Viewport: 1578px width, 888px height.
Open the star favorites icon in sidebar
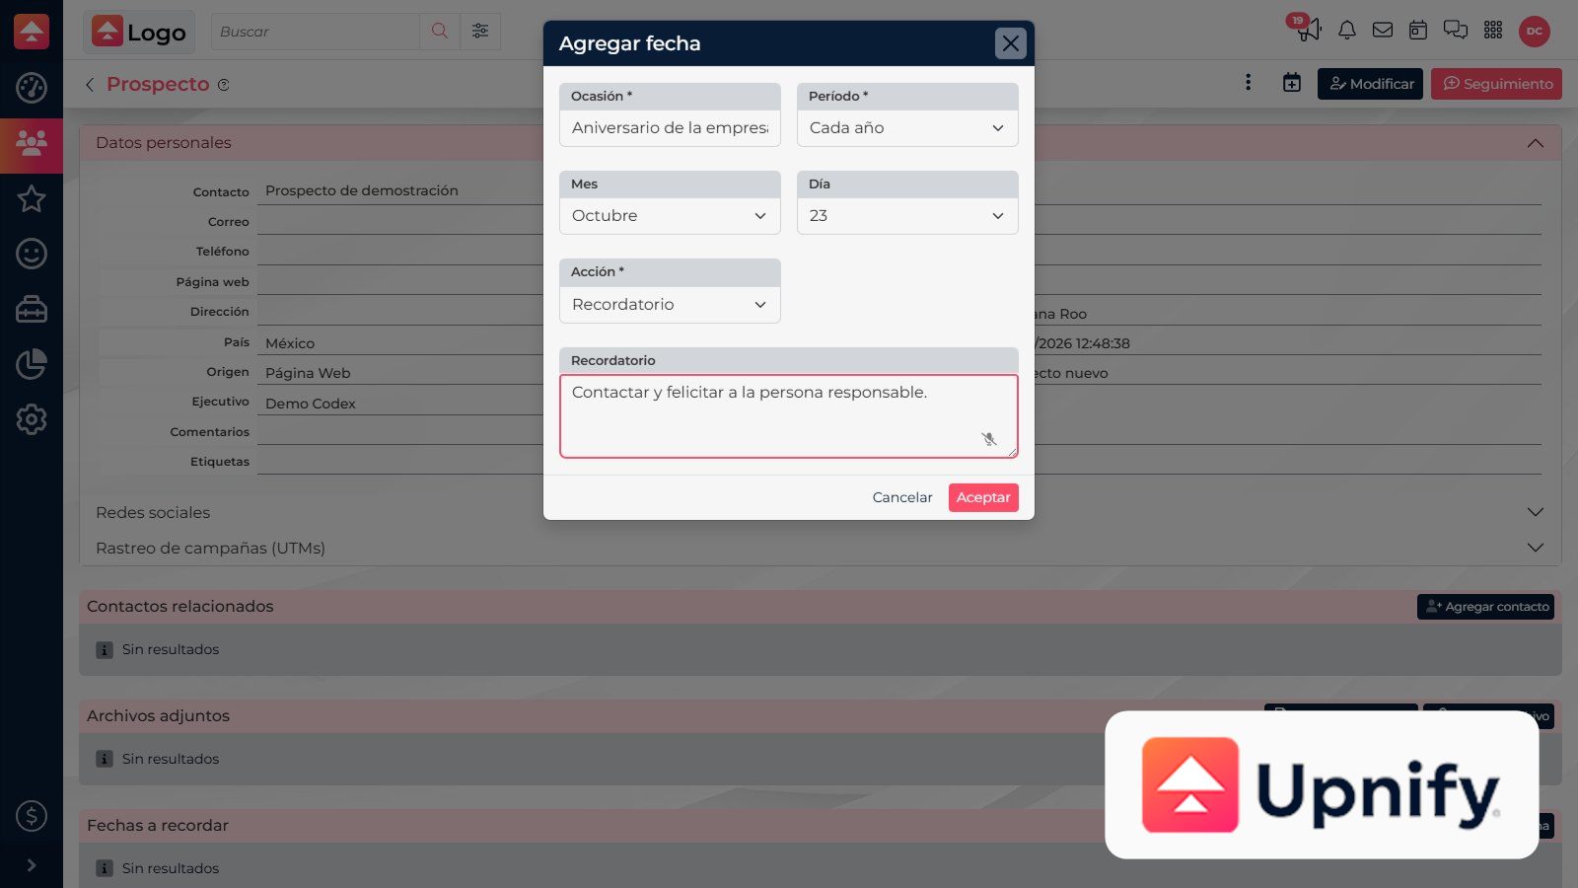[x=32, y=198]
